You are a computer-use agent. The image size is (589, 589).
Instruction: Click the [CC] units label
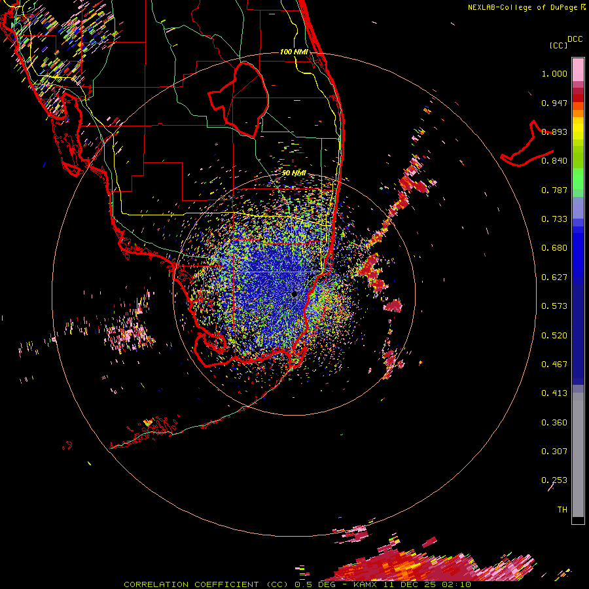coord(558,45)
